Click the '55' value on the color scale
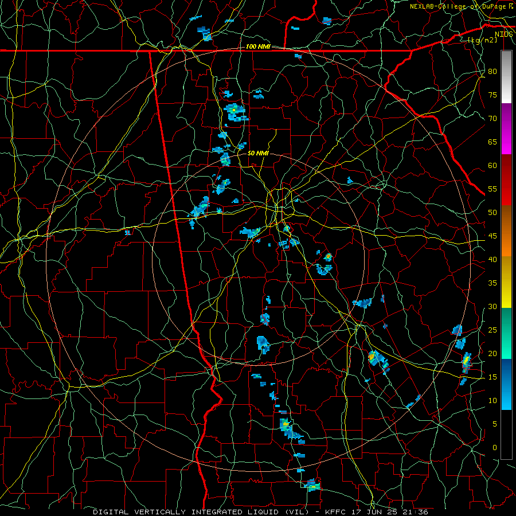This screenshot has height=516, width=516. pos(492,189)
